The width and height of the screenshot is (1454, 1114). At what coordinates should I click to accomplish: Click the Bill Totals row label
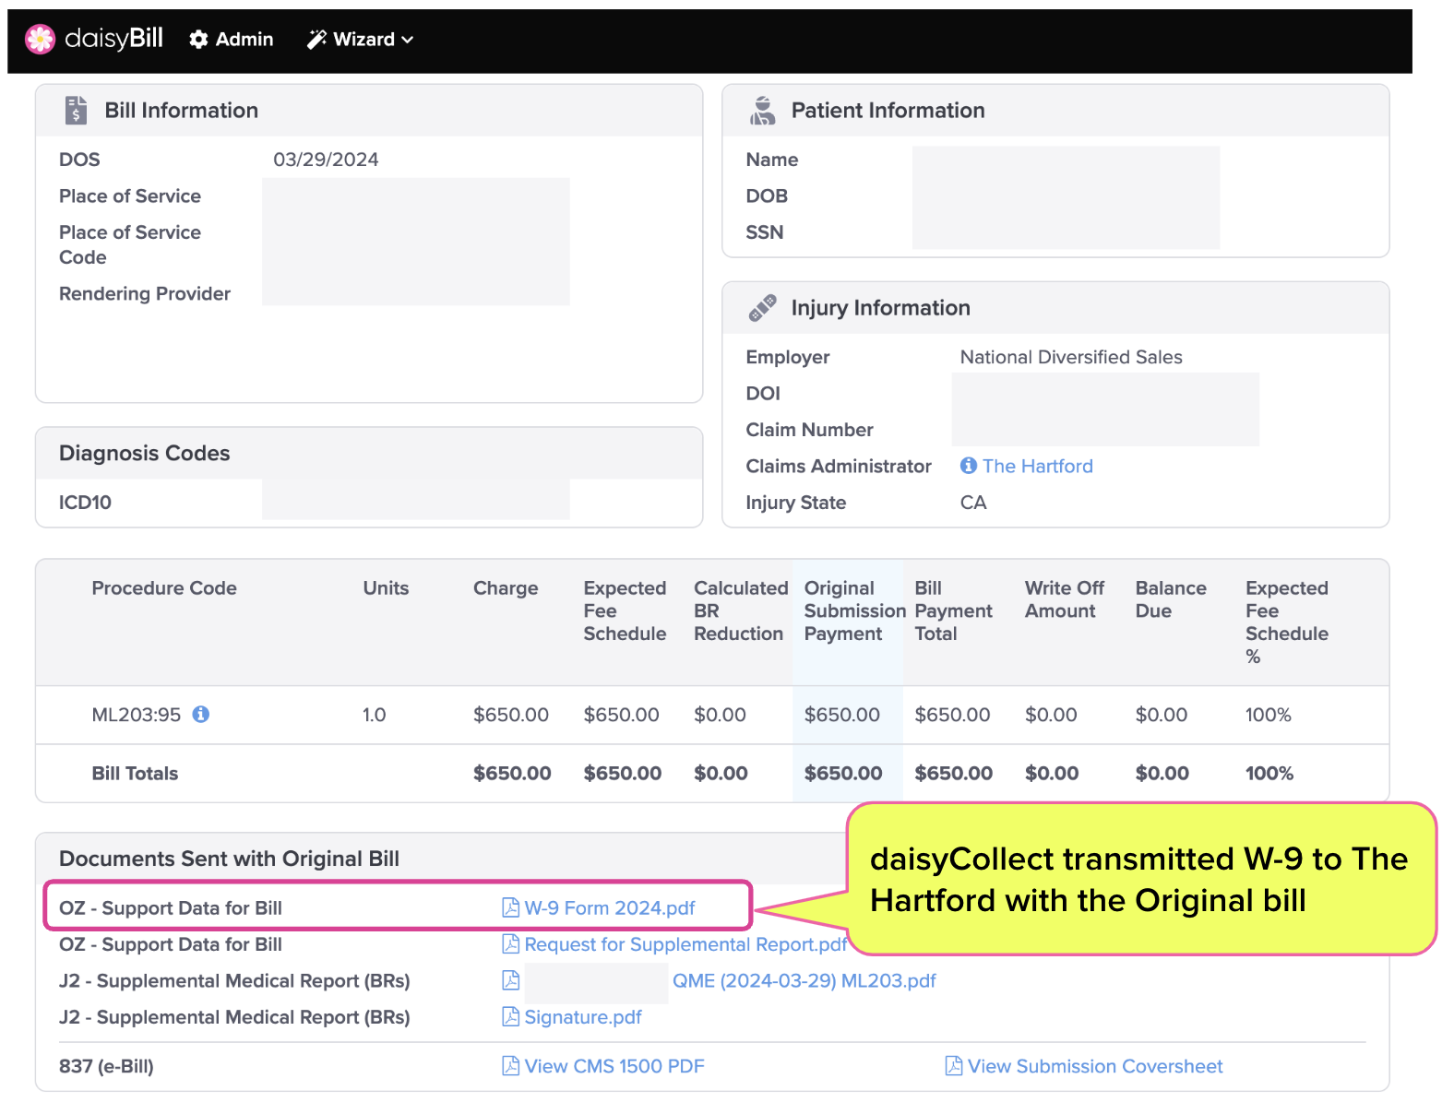pyautogui.click(x=135, y=773)
